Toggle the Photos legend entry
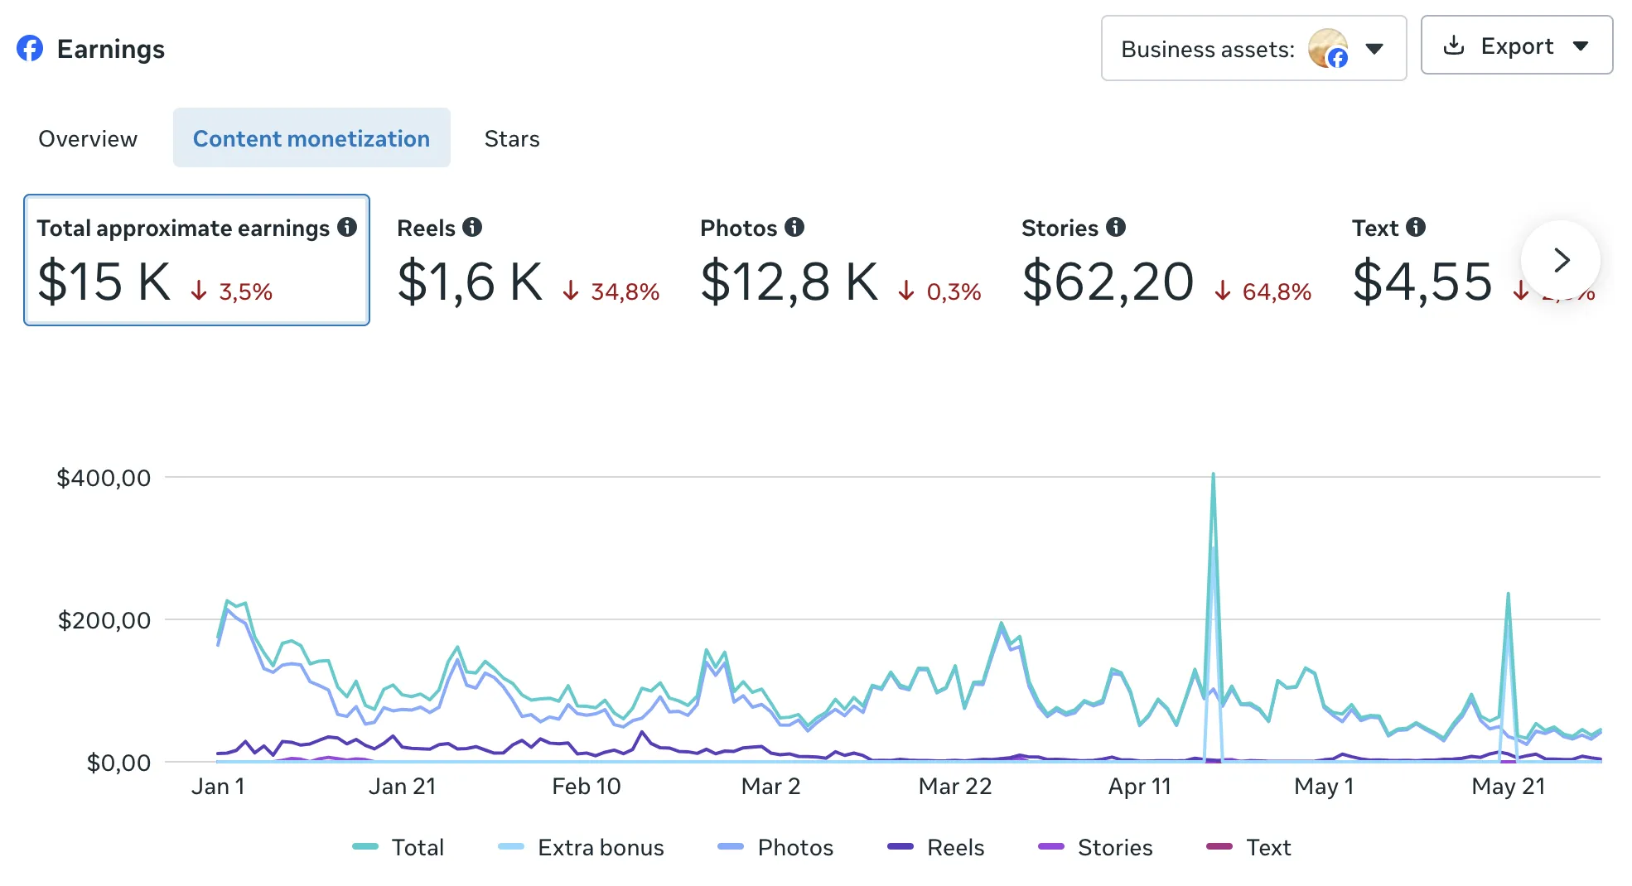 pos(775,847)
